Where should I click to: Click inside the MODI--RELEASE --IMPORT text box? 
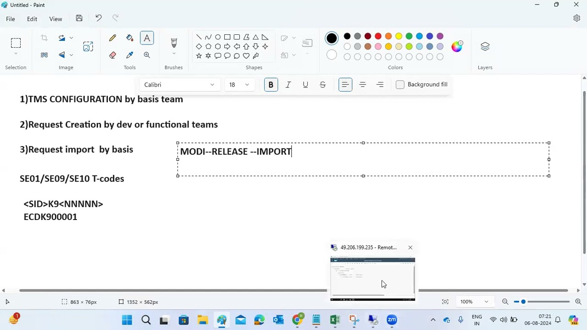[363, 159]
